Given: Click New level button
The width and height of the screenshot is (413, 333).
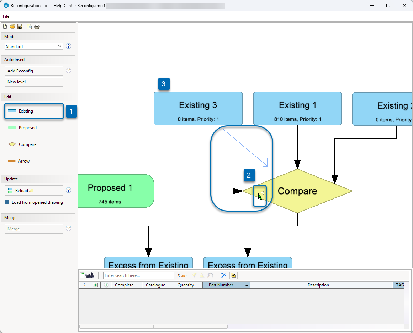Looking at the screenshot, I should pyautogui.click(x=34, y=82).
